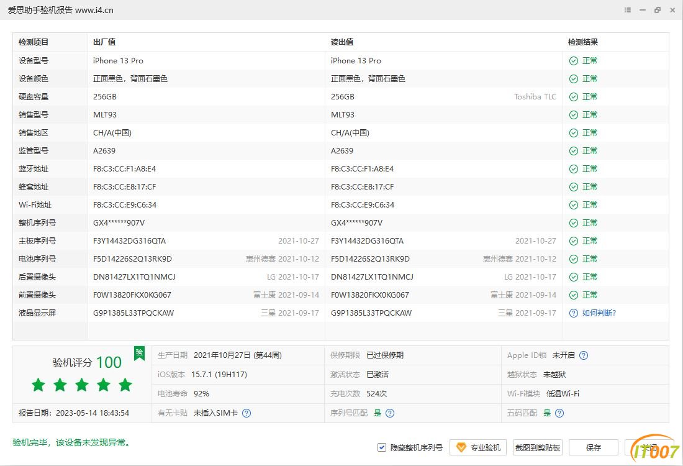This screenshot has height=466, width=683.
Task: Click the 报告日期 2023-05-14 18:43:54 text
Action: pyautogui.click(x=74, y=413)
